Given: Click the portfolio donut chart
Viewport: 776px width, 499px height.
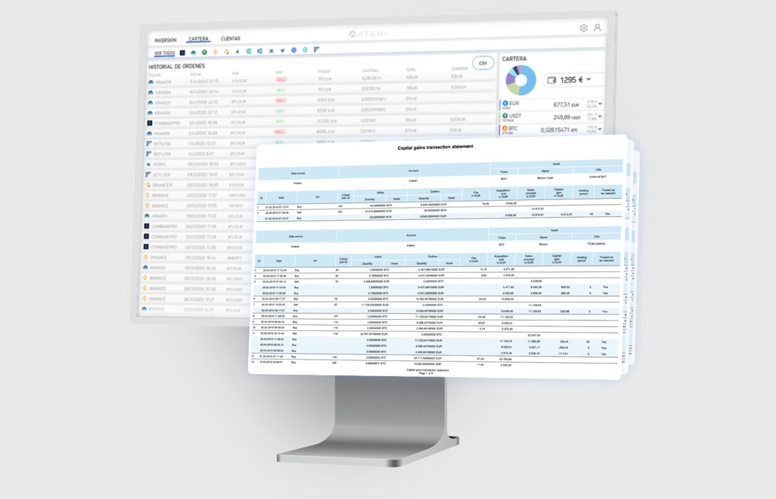Looking at the screenshot, I should click(x=520, y=80).
